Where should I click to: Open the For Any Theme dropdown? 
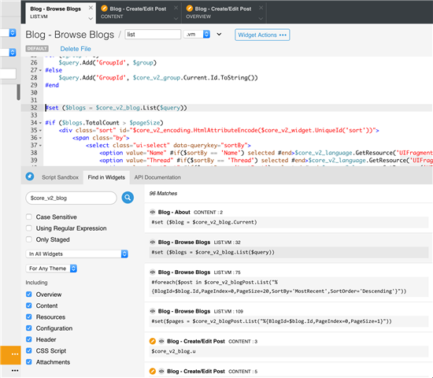[x=51, y=269]
